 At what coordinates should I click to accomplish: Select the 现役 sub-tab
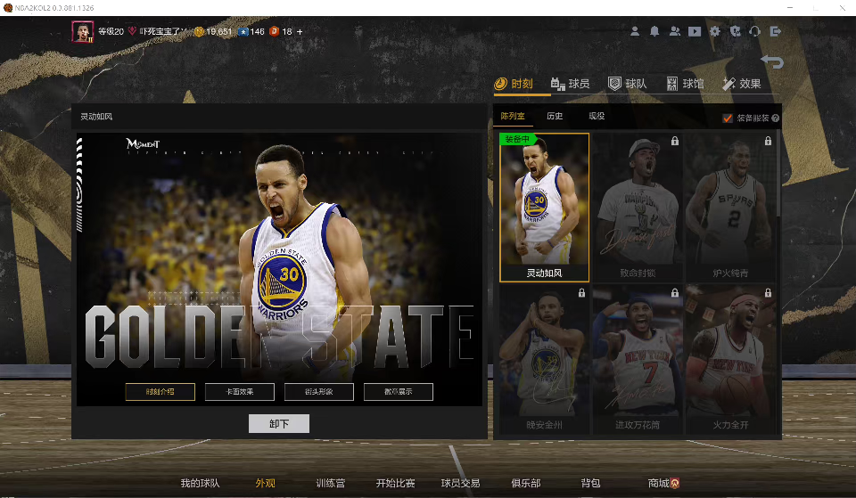597,116
